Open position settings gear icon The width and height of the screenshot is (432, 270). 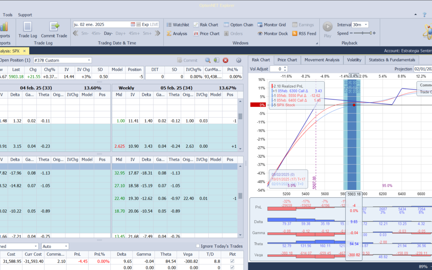[x=239, y=60]
